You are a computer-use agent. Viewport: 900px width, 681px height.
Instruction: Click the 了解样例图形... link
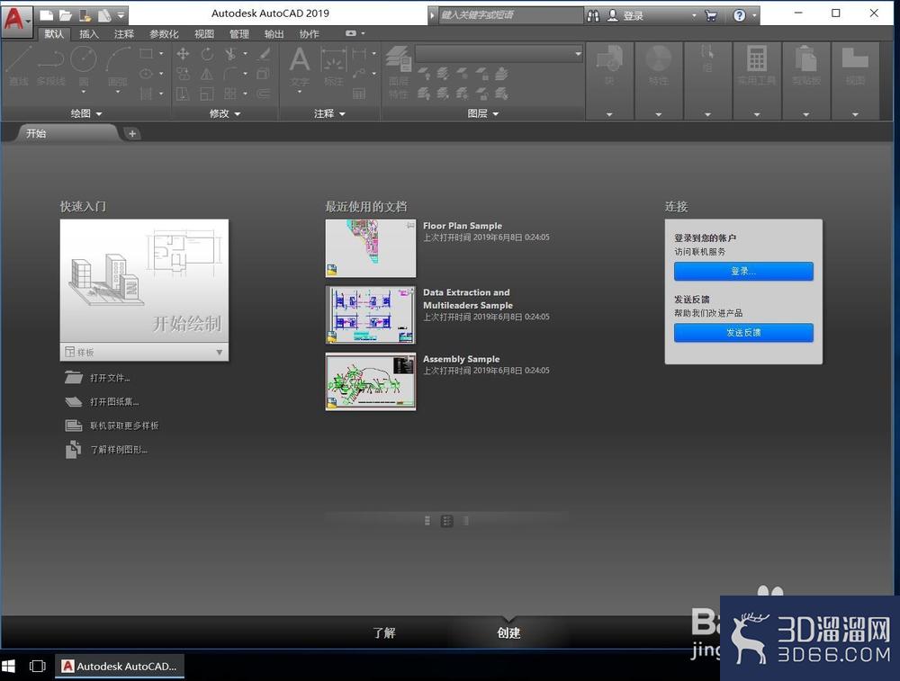pyautogui.click(x=119, y=450)
